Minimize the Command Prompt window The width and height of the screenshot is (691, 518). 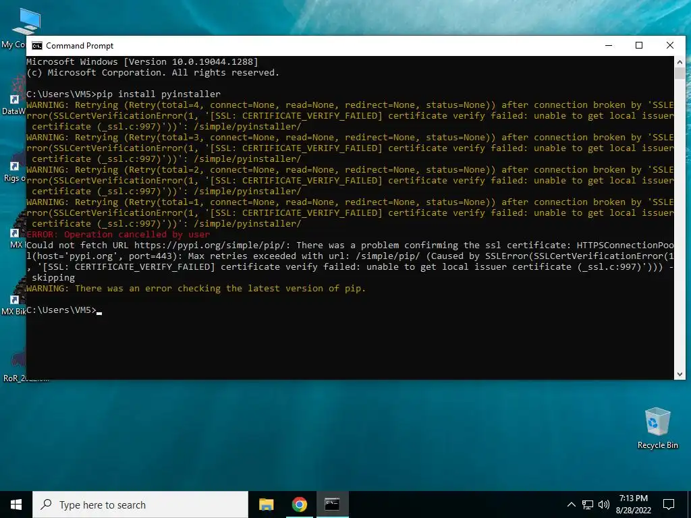[609, 45]
